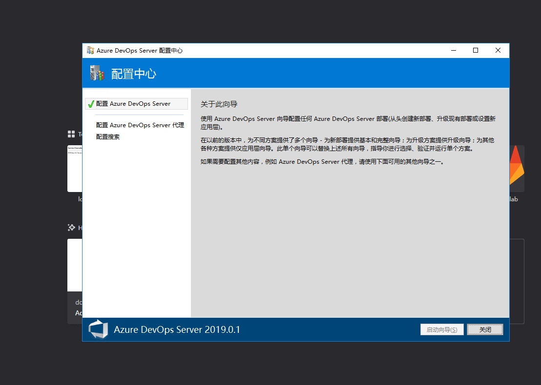Image resolution: width=541 pixels, height=385 pixels.
Task: Select 配置 Azure DevOps Server in the left list
Action: click(133, 104)
